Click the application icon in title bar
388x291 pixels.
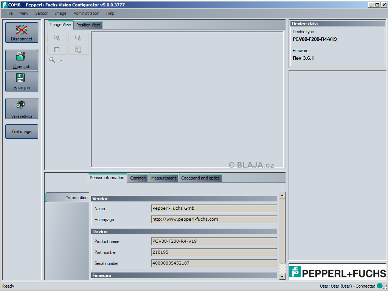click(x=5, y=5)
